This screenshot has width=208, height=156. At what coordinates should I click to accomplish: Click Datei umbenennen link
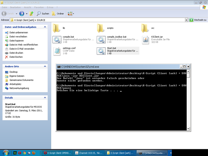tap(19, 32)
